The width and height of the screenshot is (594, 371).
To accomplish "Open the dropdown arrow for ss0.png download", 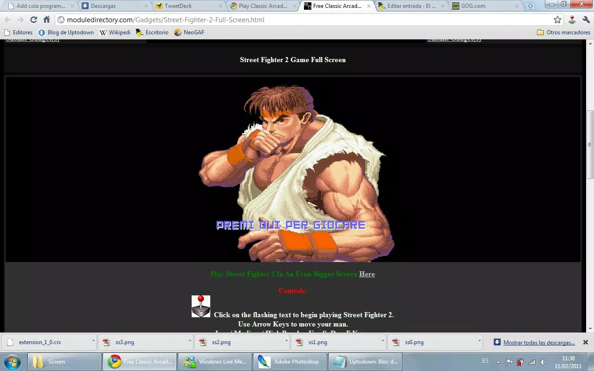I will coord(479,341).
